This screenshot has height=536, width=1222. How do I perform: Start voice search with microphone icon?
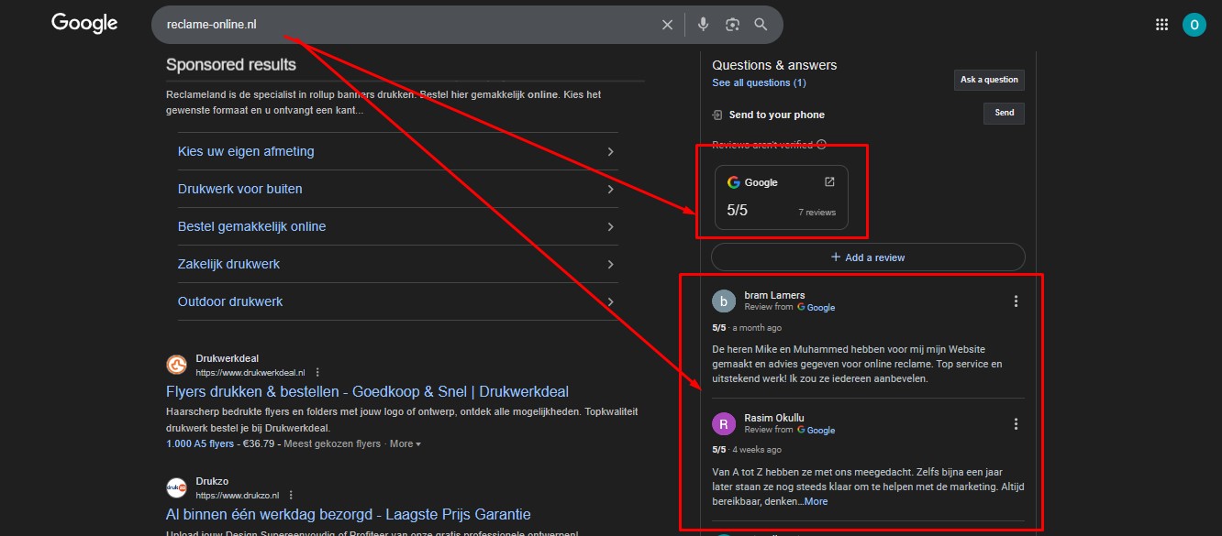coord(703,25)
